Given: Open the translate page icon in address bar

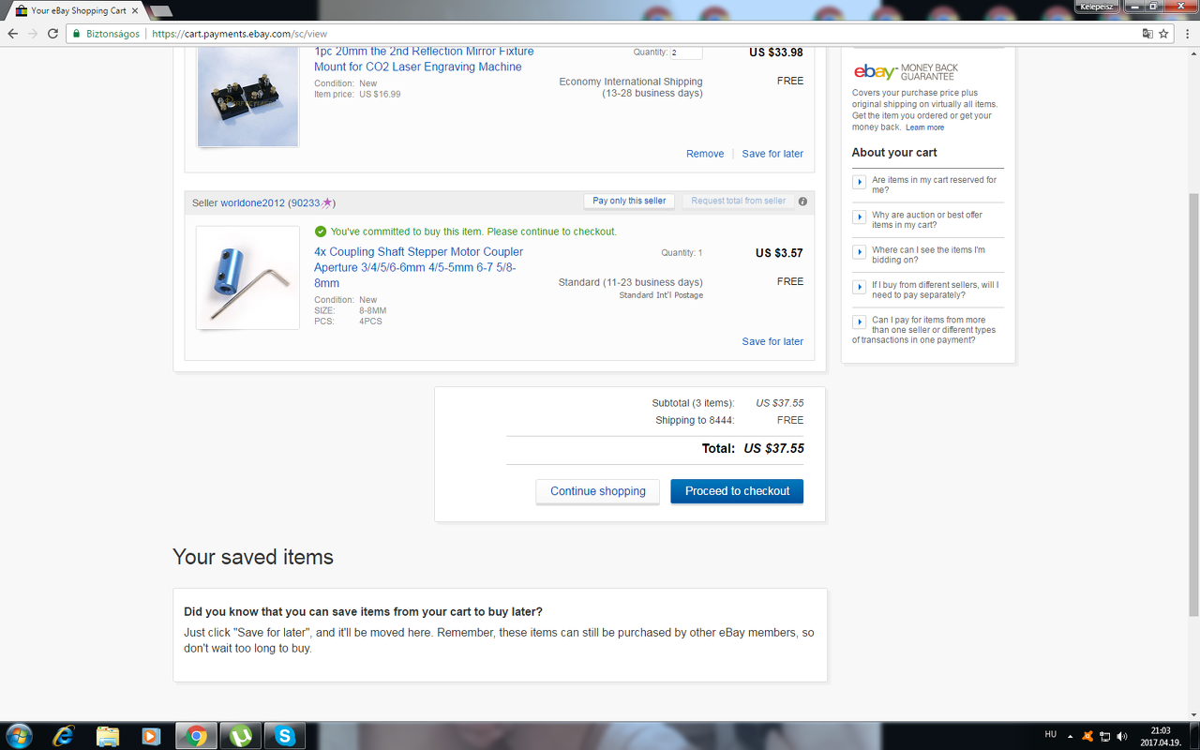Looking at the screenshot, I should pyautogui.click(x=1147, y=34).
